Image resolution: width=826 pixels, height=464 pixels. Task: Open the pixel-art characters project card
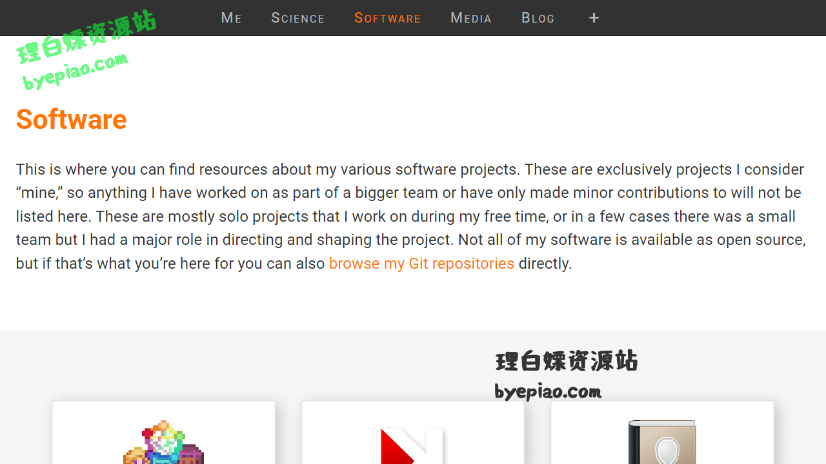164,432
